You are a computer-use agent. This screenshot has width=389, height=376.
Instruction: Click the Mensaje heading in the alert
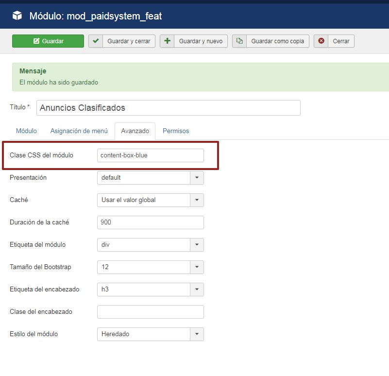[x=33, y=71]
